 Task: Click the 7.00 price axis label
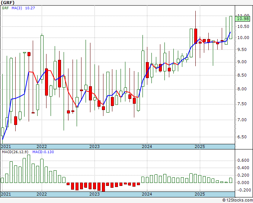(242, 120)
